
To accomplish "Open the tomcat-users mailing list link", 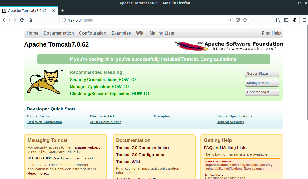I will [214, 175].
